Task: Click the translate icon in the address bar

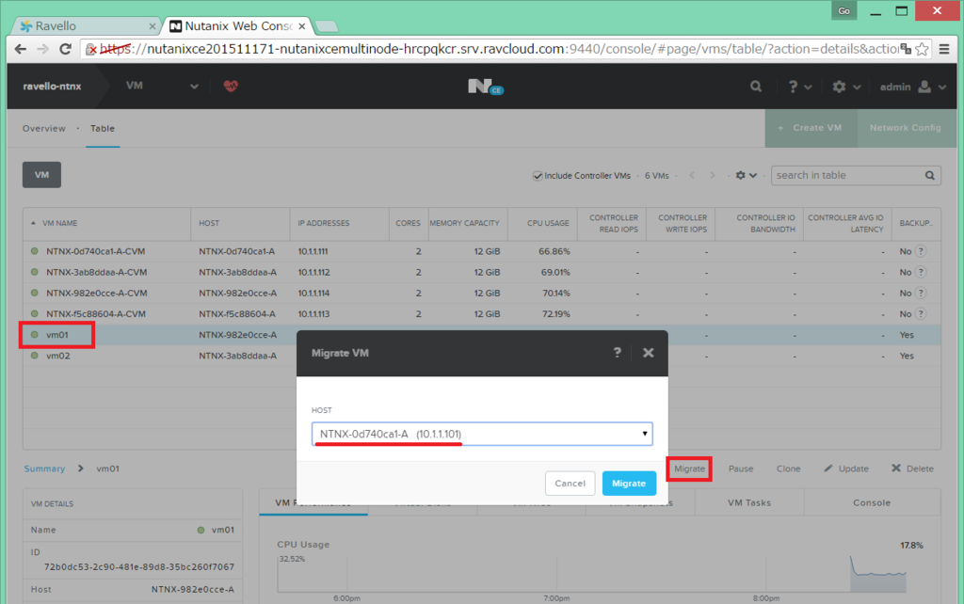Action: point(906,49)
